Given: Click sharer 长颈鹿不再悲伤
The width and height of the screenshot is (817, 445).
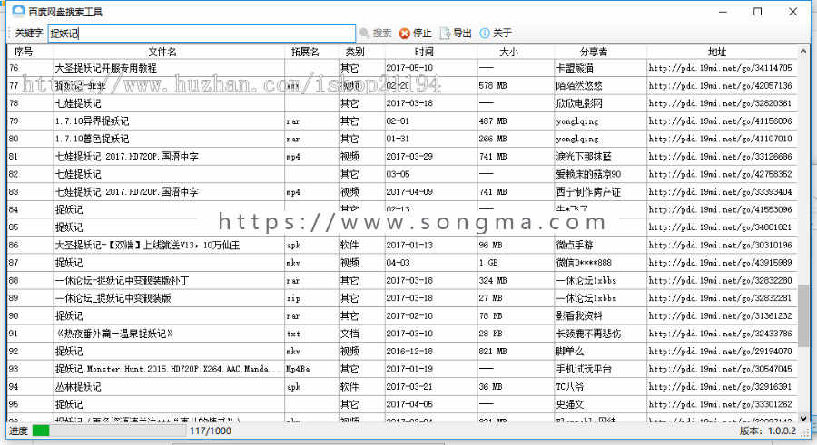Looking at the screenshot, I should [588, 334].
